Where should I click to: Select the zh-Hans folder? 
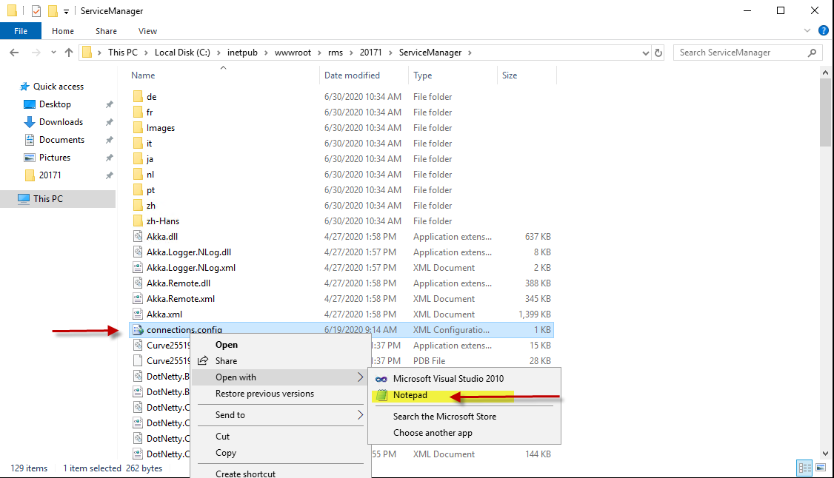point(163,221)
